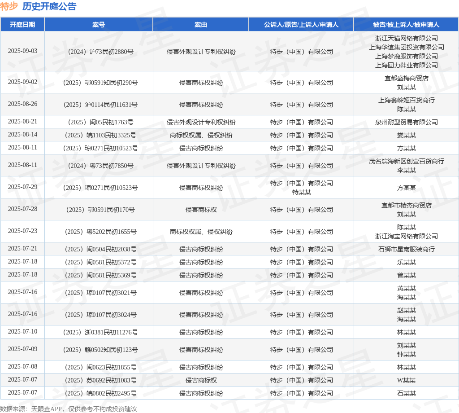The width and height of the screenshot is (459, 413).
Task: Click defendant 娄某某
Action: [406, 135]
